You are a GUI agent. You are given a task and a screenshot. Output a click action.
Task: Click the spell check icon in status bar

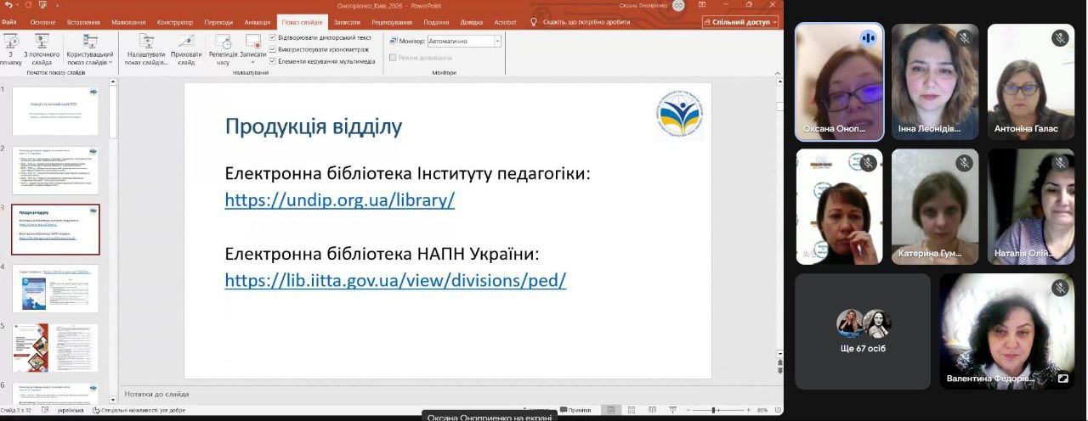click(43, 410)
